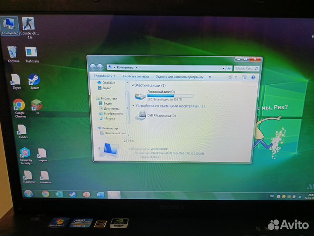Select the Skype desktop shortcut

pos(16,80)
